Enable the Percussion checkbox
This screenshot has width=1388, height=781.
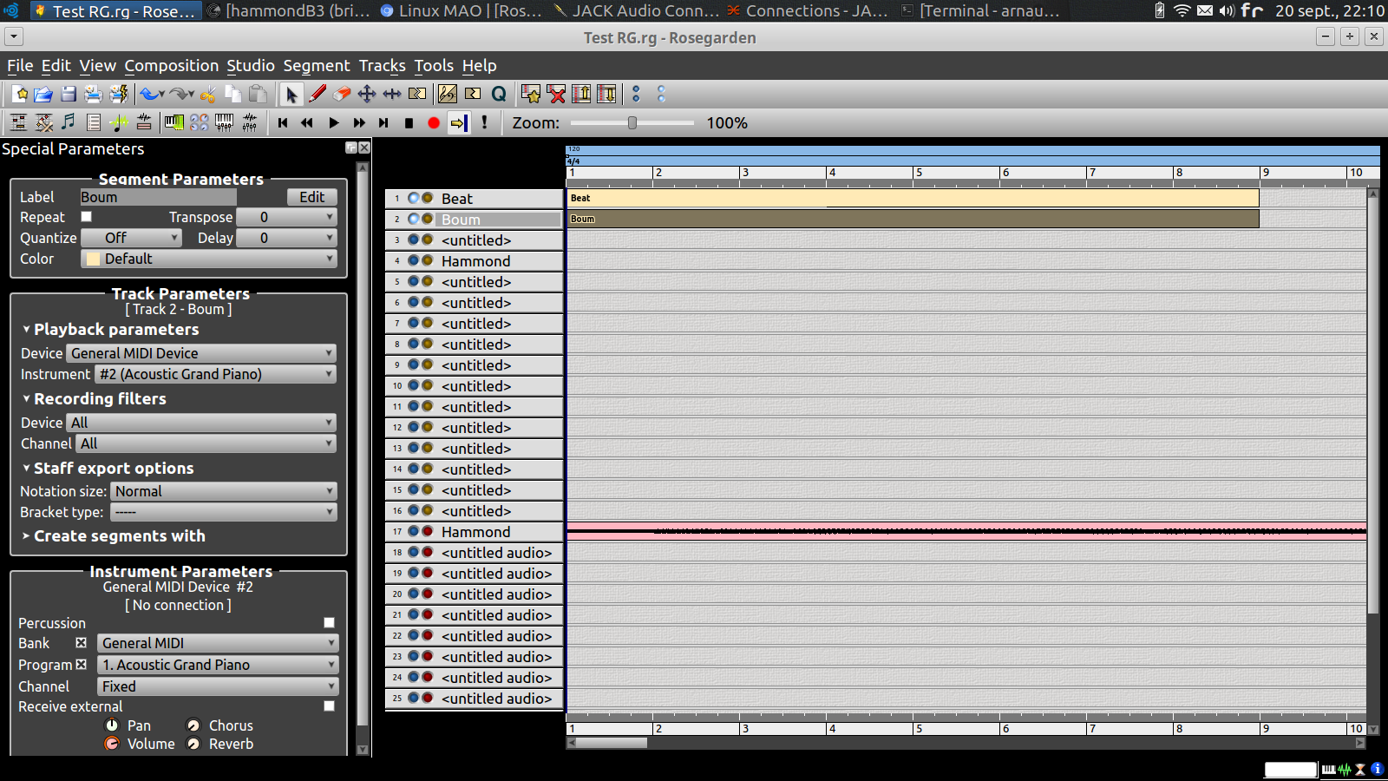(329, 623)
